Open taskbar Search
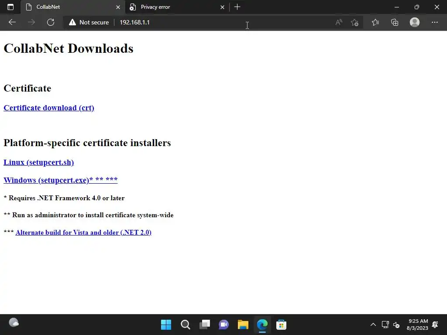Screen dimensions: 447x335 [185, 325]
